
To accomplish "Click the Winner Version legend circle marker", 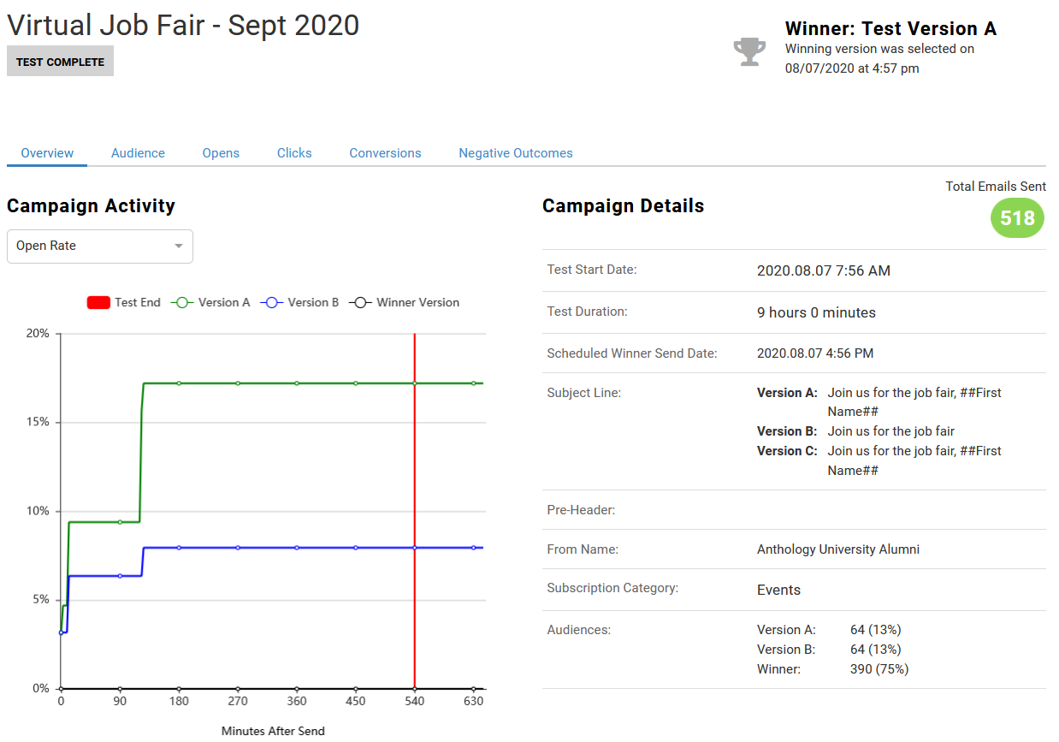I will 360,302.
